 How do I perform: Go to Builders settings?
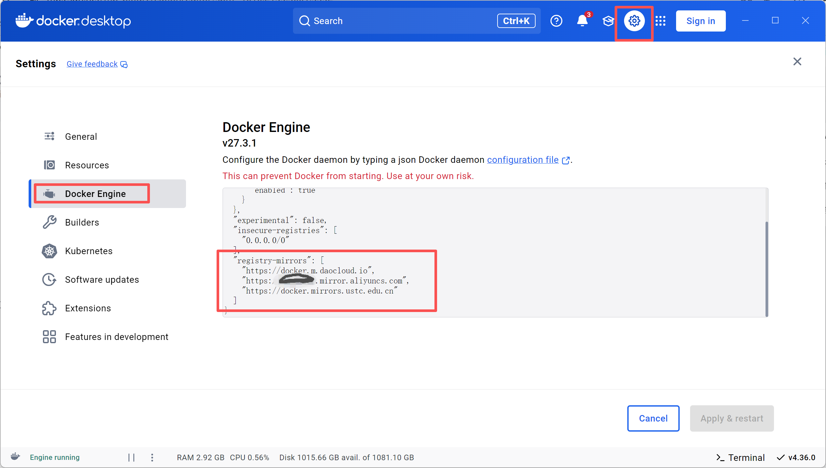(x=82, y=222)
